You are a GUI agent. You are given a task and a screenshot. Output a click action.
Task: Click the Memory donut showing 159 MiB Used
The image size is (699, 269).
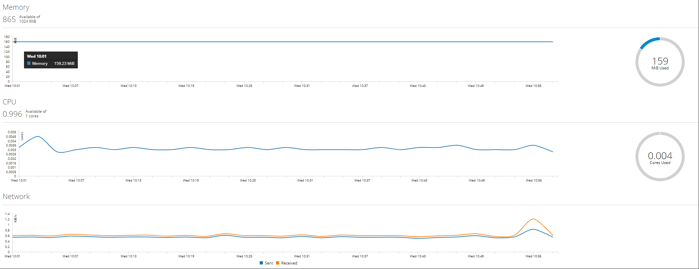pyautogui.click(x=660, y=62)
